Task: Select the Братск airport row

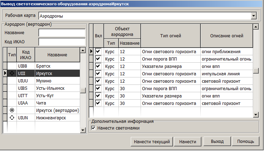Action: point(57,66)
